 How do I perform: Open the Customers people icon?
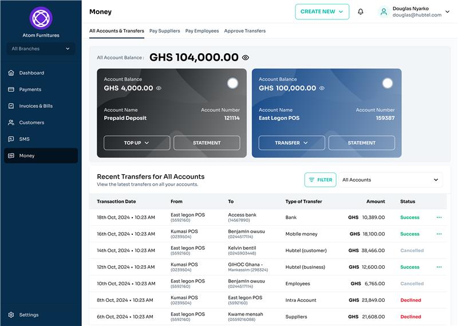(x=11, y=123)
